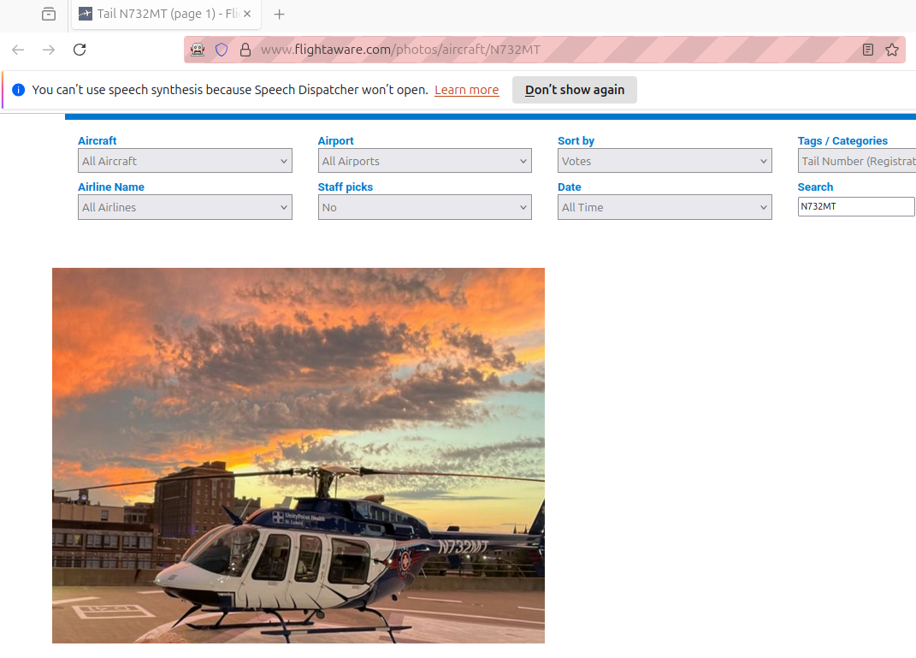This screenshot has height=658, width=916.
Task: Open a new tab with plus button
Action: coord(279,15)
